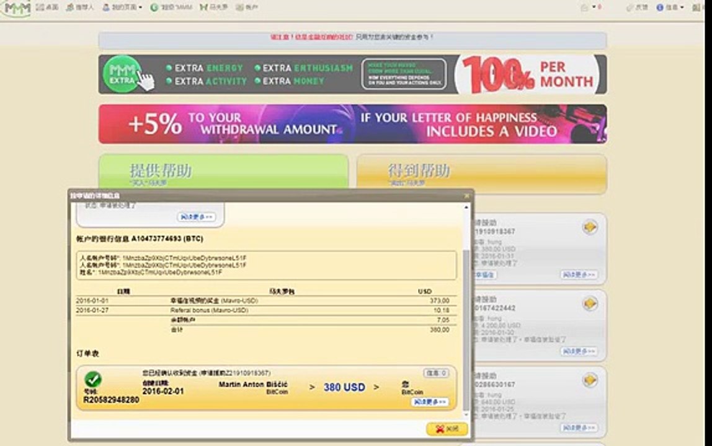Select the 'USD' column header
Image resolution: width=712 pixels, height=446 pixels.
(x=425, y=291)
